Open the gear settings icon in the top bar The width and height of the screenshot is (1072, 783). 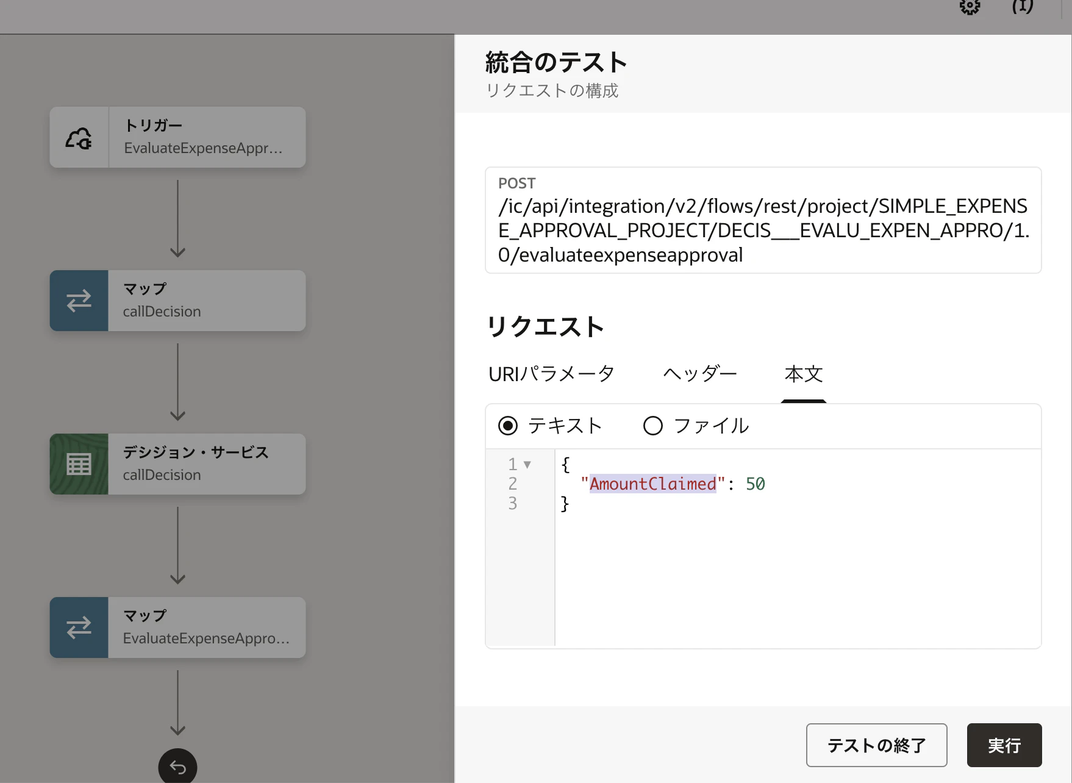pyautogui.click(x=970, y=7)
